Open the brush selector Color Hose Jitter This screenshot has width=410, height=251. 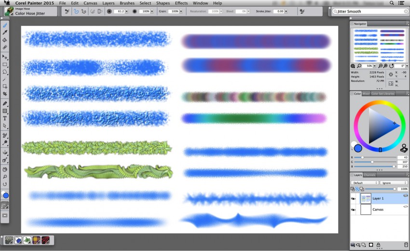coord(30,12)
